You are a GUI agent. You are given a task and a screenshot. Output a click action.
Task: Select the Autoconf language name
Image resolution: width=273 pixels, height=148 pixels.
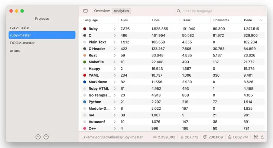click(x=97, y=122)
